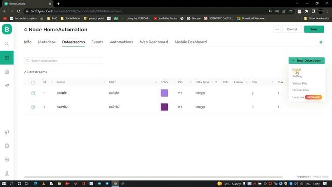Open the Chrome icon on the taskbar

click(x=115, y=184)
